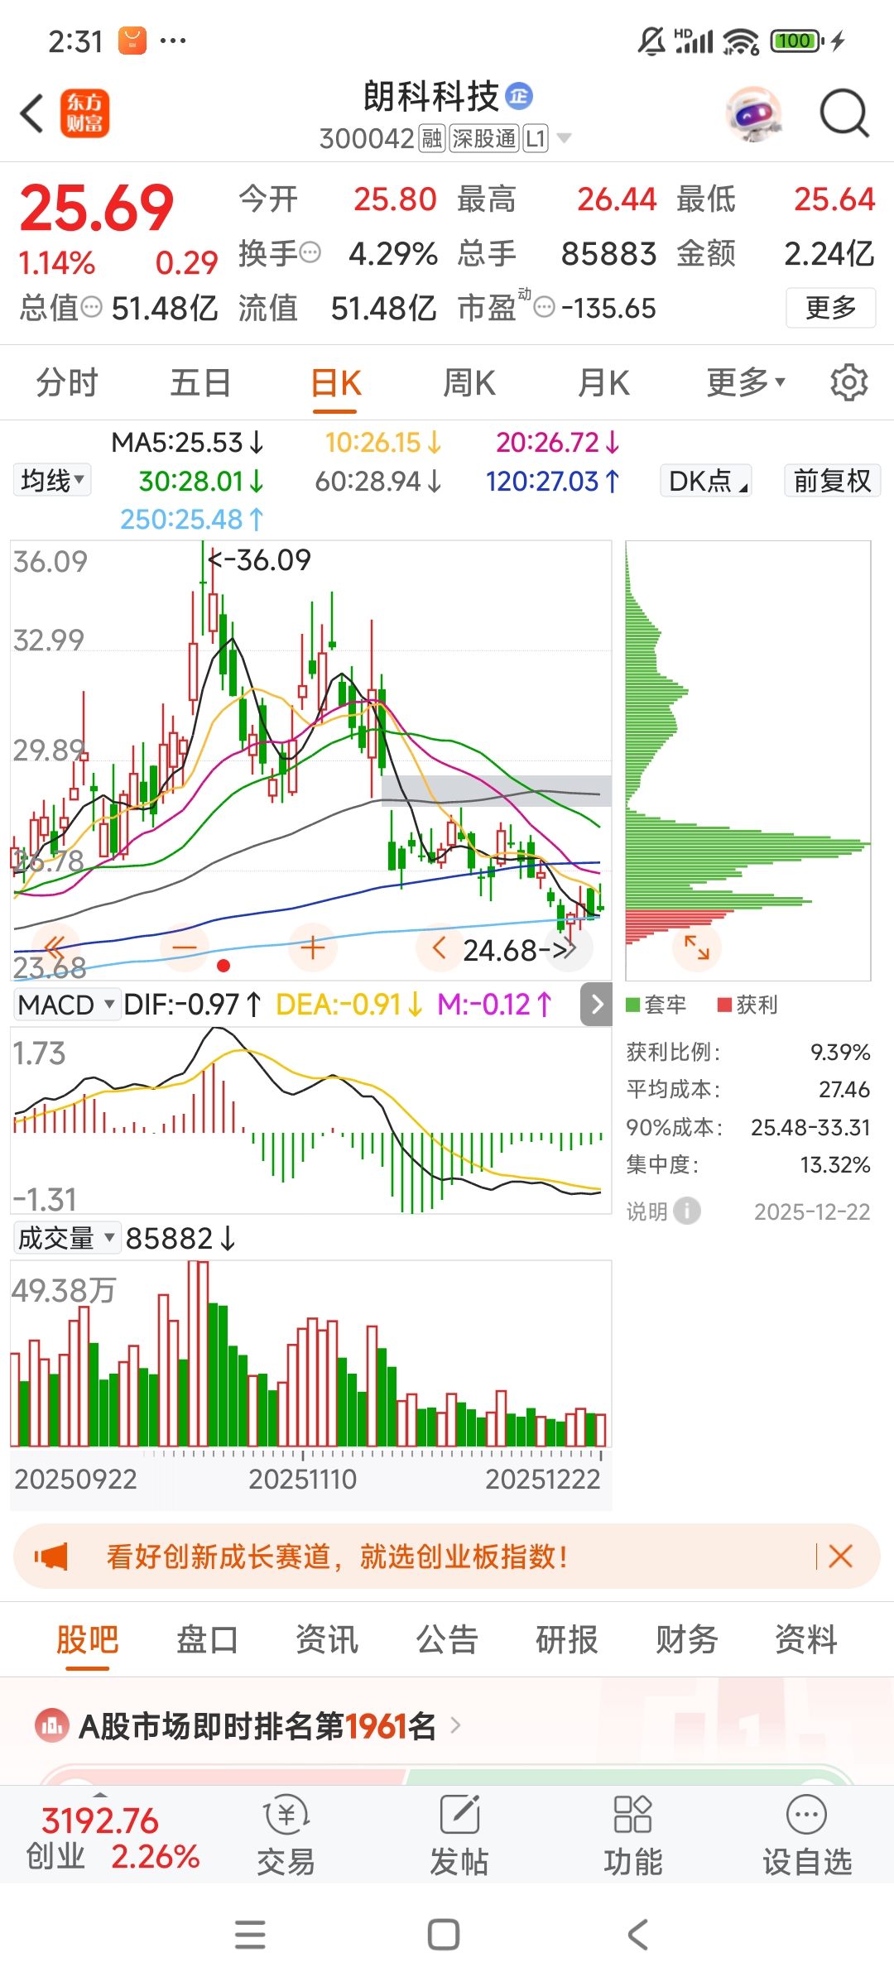This screenshot has height=1986, width=894.
Task: Open the robot assistant avatar
Action: 753,113
